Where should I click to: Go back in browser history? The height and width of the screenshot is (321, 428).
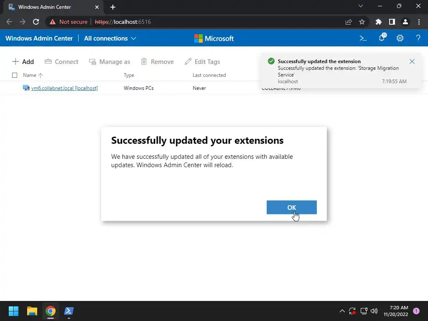coord(9,22)
